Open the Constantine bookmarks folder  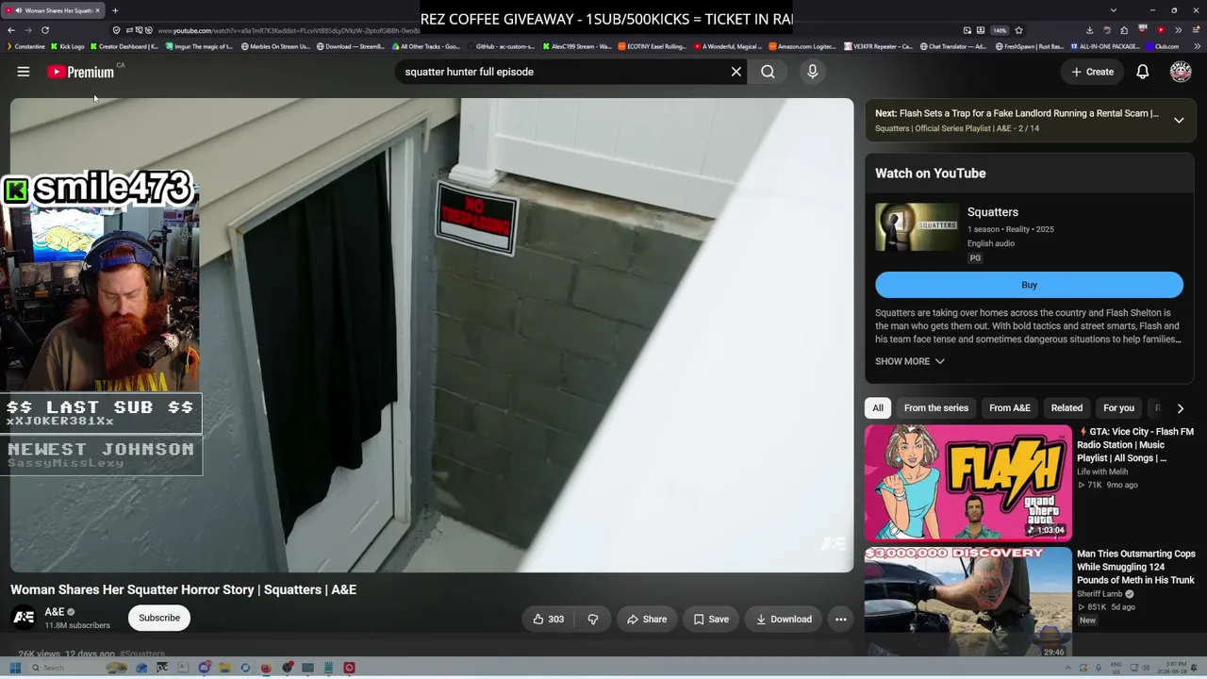tap(25, 46)
